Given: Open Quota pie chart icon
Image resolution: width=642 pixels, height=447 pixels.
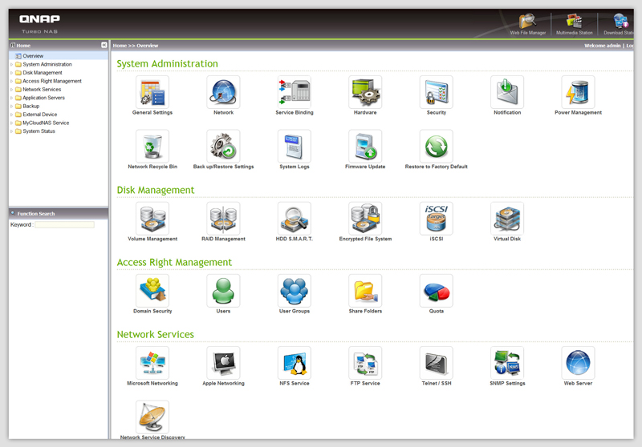Looking at the screenshot, I should tap(437, 291).
